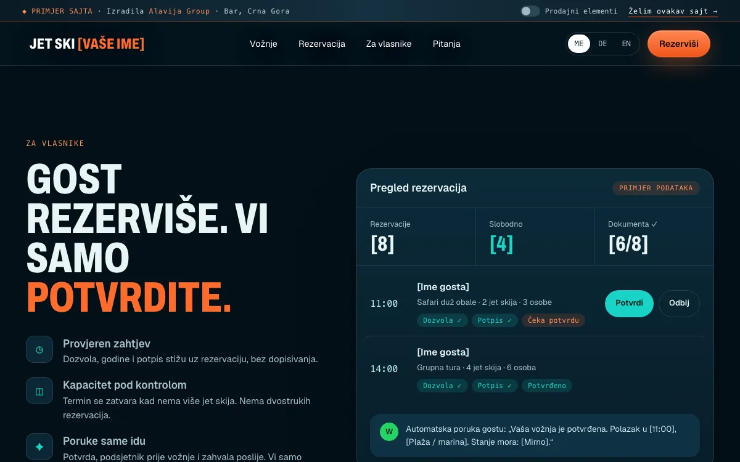740x462 pixels.
Task: Open the Rezervacija nav link
Action: coord(322,44)
